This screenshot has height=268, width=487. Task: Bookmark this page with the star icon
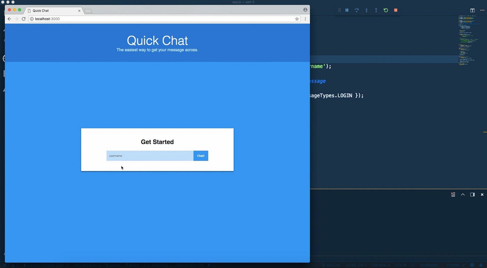tap(297, 19)
